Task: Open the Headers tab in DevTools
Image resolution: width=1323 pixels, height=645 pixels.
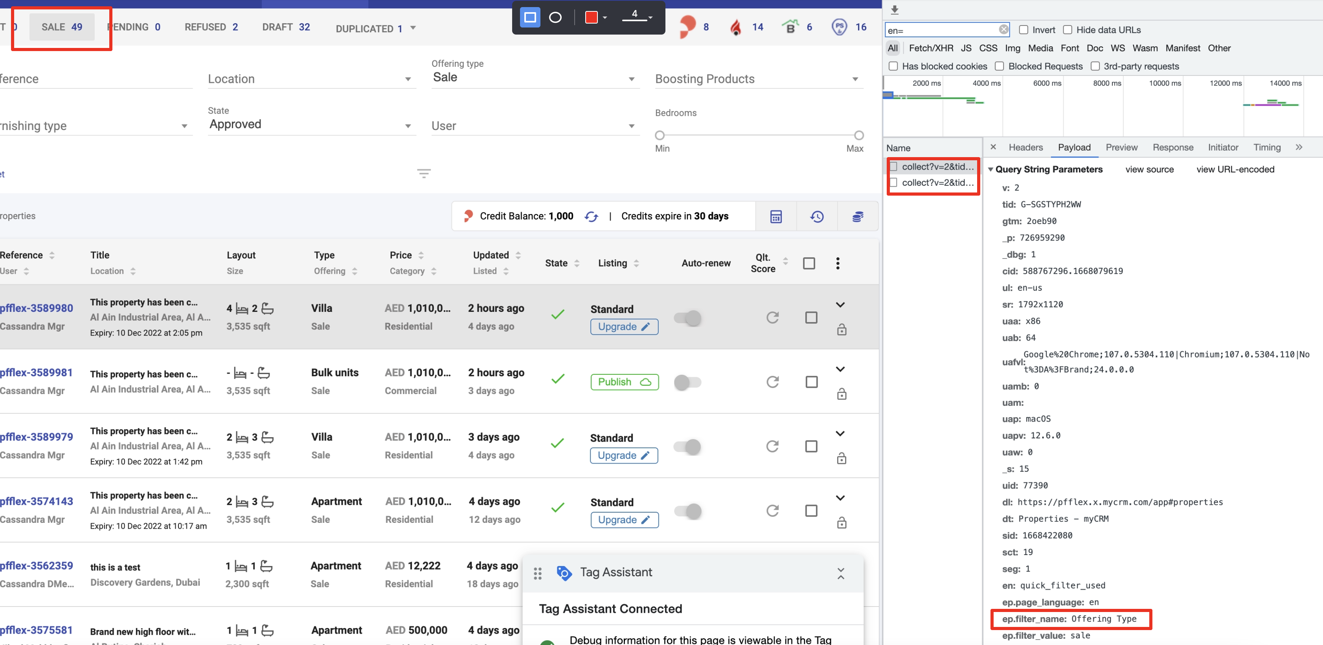Action: [x=1025, y=147]
